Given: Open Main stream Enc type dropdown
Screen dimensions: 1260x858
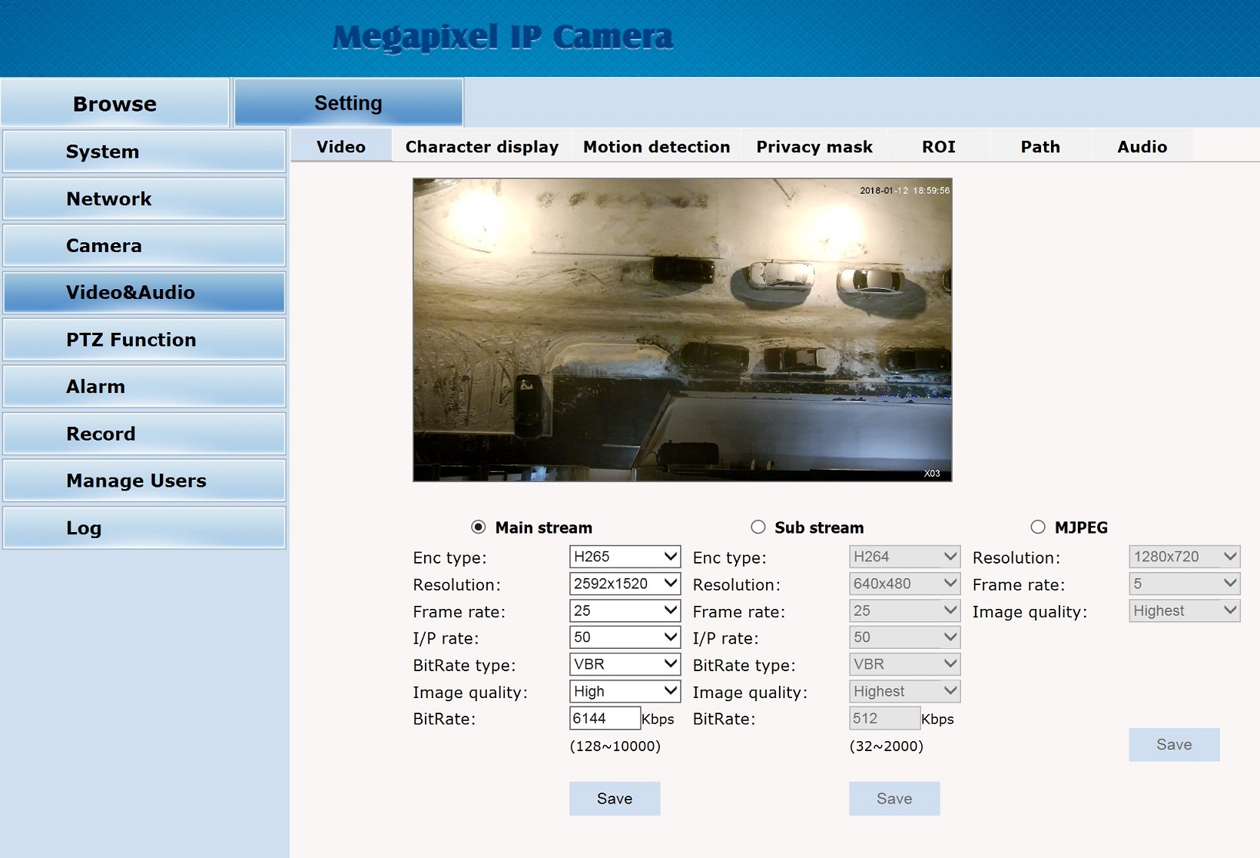Looking at the screenshot, I should tap(625, 557).
